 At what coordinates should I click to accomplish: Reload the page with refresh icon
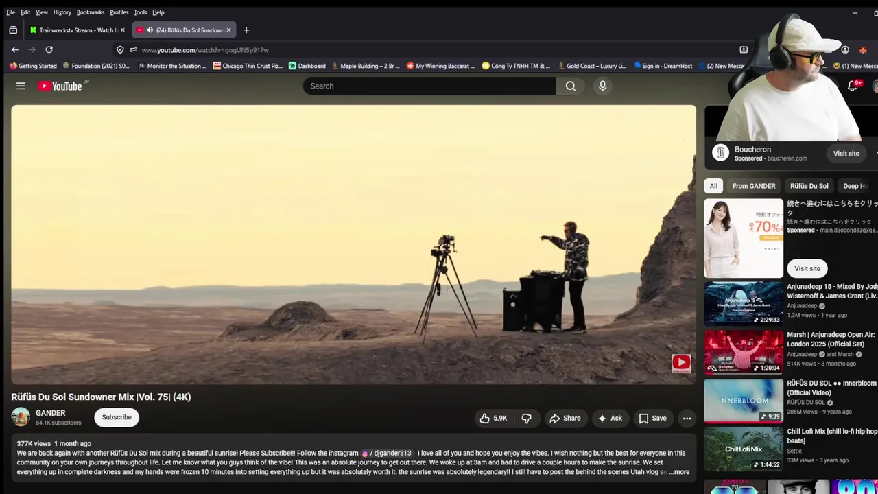[x=49, y=49]
